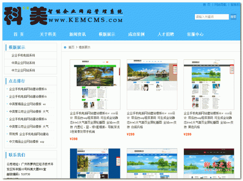Open 首 页 in the main navigation bar
Viewport: 243px width, 181px height.
point(19,34)
